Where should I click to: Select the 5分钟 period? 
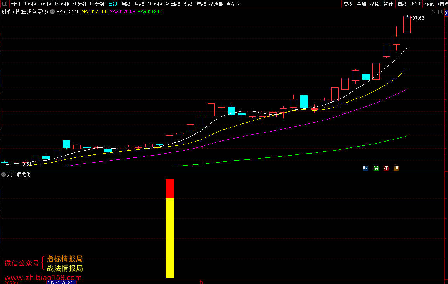point(45,4)
